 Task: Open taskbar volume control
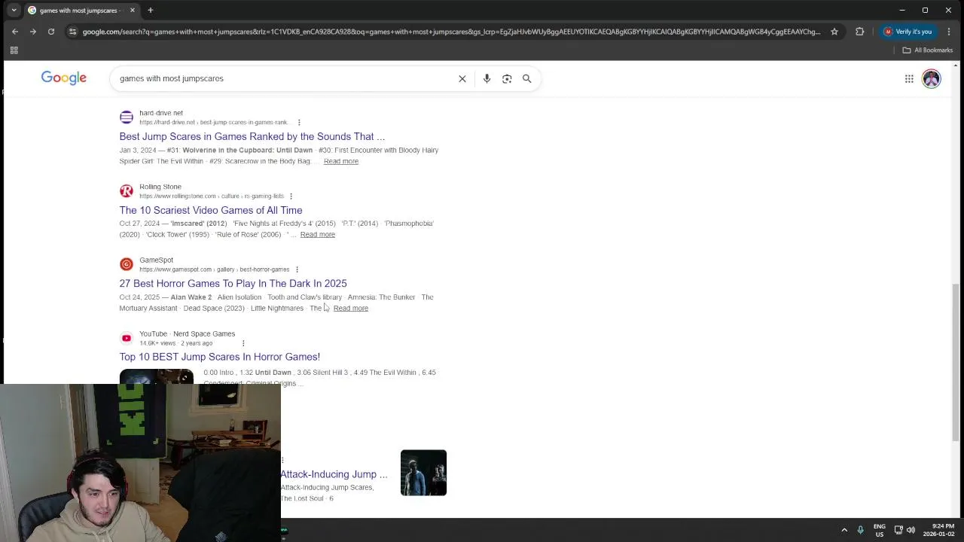click(911, 530)
